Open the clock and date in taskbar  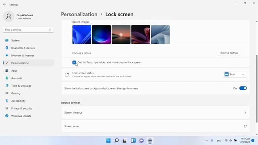(x=245, y=141)
